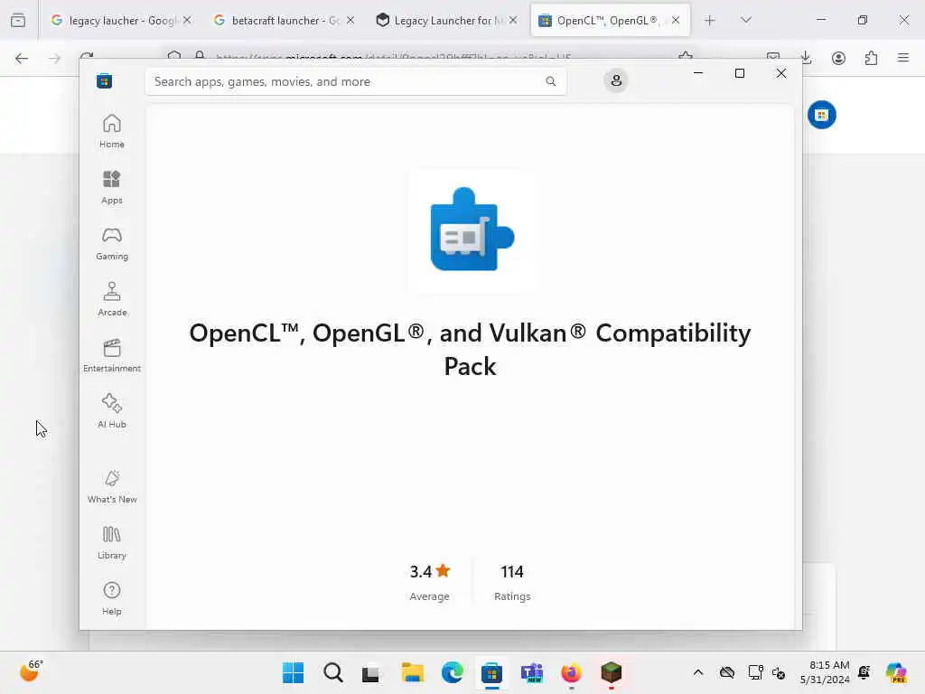Screen dimensions: 925x694
Task: Expand the list all tabs dropdown
Action: pos(746,21)
